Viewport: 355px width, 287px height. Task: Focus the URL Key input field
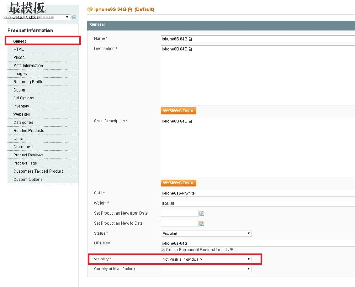(x=258, y=243)
